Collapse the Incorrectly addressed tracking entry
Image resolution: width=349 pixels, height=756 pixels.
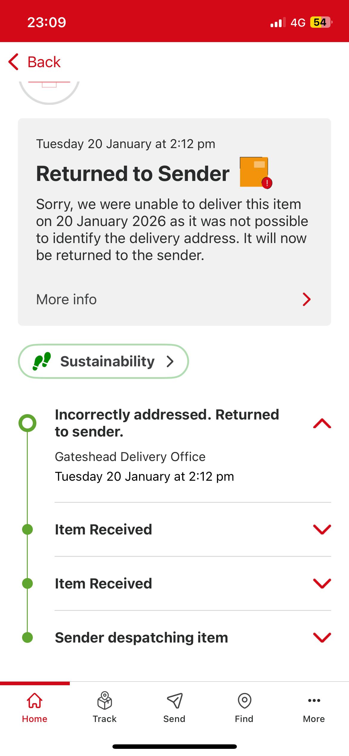[x=322, y=423]
